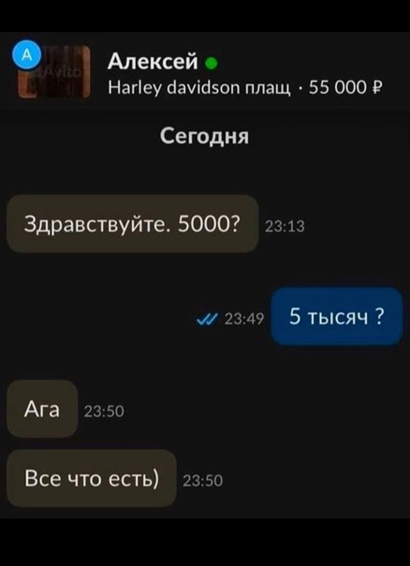The width and height of the screenshot is (410, 566).
Task: Click the "Сегодня" date separator
Action: click(x=204, y=137)
